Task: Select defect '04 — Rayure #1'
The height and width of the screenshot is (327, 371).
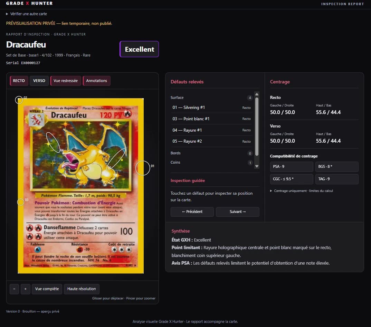Action: (x=211, y=130)
